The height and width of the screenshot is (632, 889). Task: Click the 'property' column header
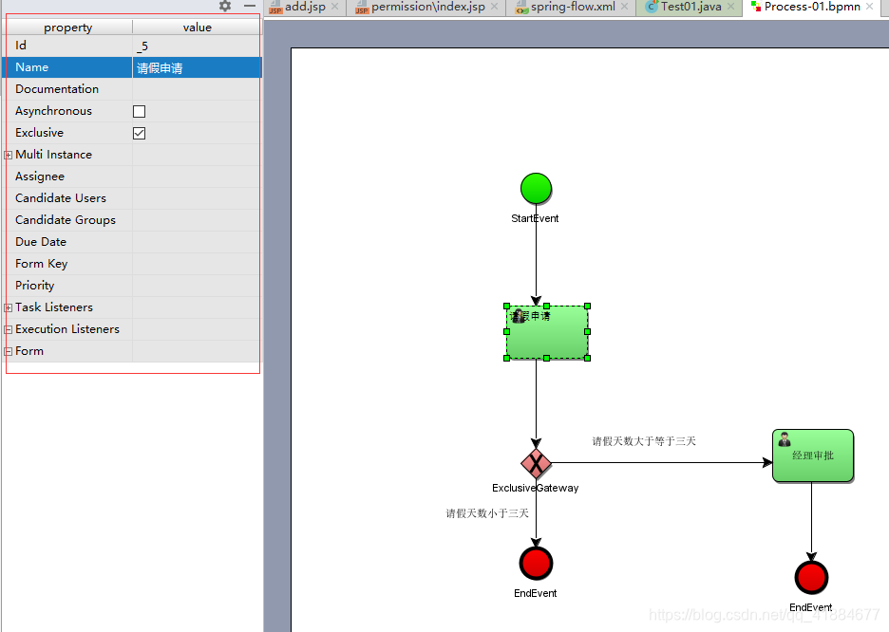[67, 28]
